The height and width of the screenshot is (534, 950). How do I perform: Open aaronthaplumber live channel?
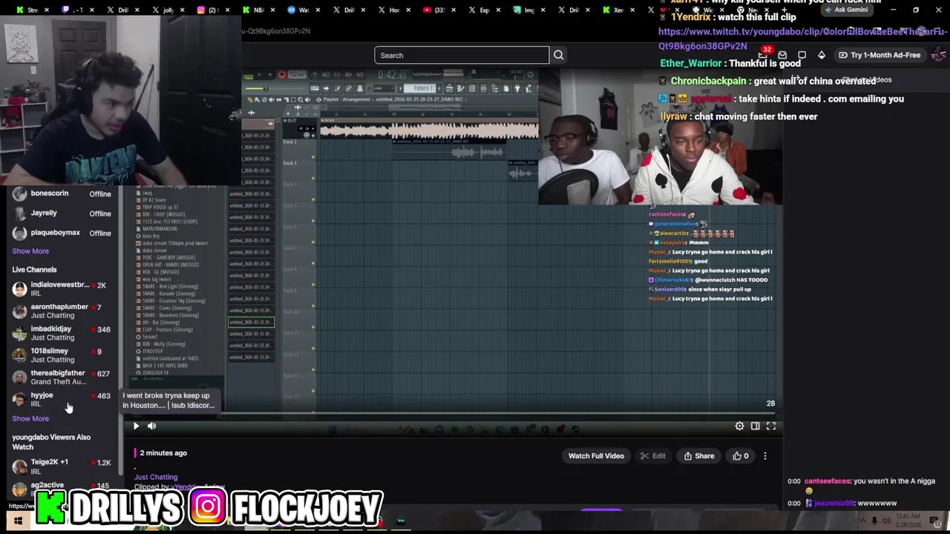[62, 311]
